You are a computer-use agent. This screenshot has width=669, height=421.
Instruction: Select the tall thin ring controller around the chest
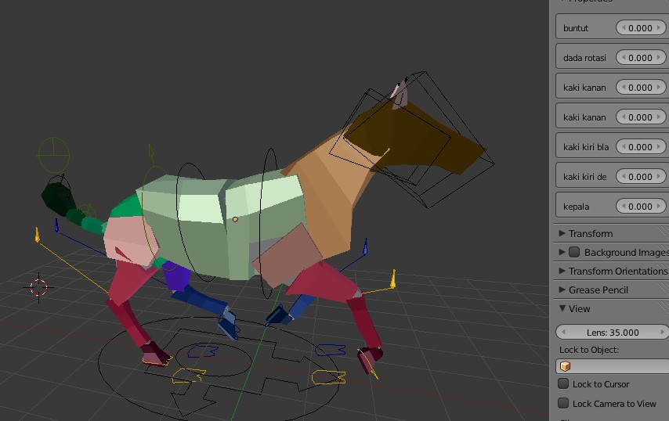click(x=269, y=223)
